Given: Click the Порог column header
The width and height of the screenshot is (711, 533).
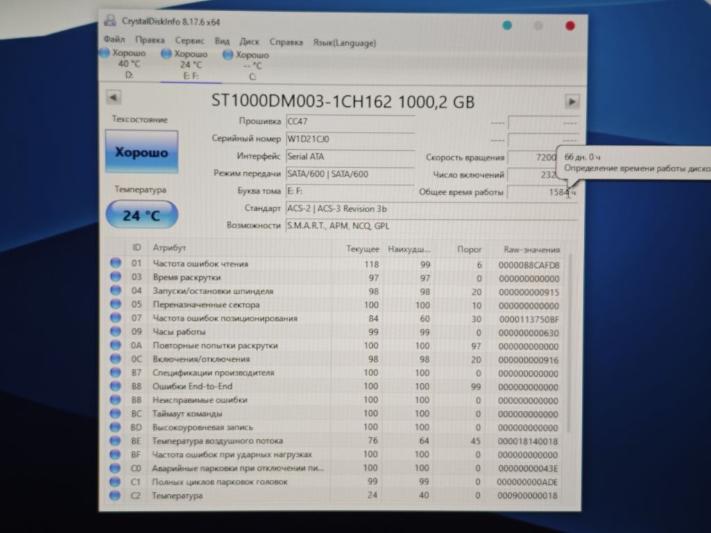Looking at the screenshot, I should point(469,249).
